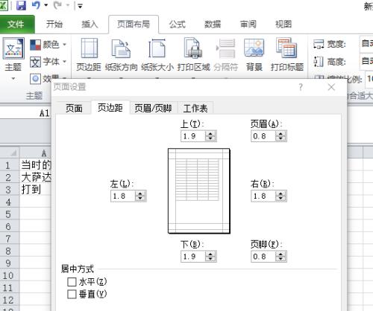Image resolution: width=373 pixels, height=311 pixels.
Task: Enable the 垂直 vertical centering checkbox
Action: pos(72,295)
